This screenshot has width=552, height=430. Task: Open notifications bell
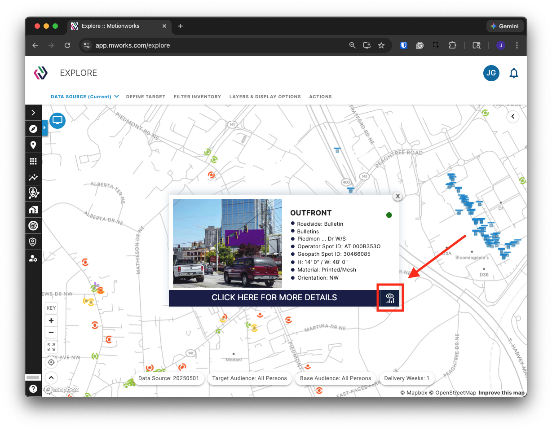click(x=514, y=73)
